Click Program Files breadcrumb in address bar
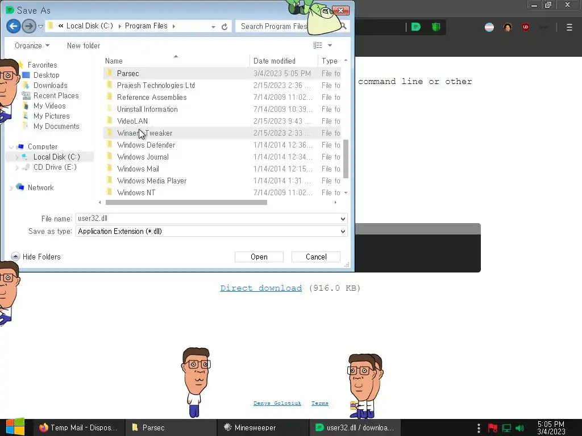The height and width of the screenshot is (436, 582). pyautogui.click(x=146, y=26)
